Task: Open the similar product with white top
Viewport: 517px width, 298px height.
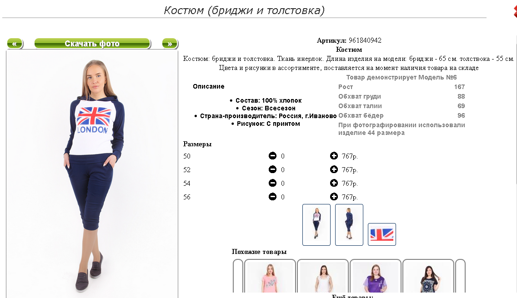Action: tap(323, 276)
